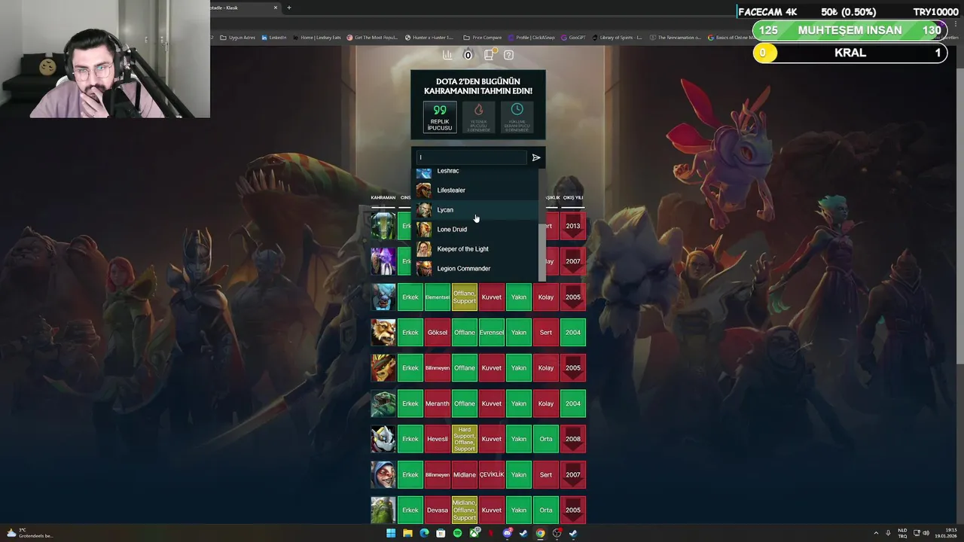Click the Elementsel species cell

tap(438, 297)
